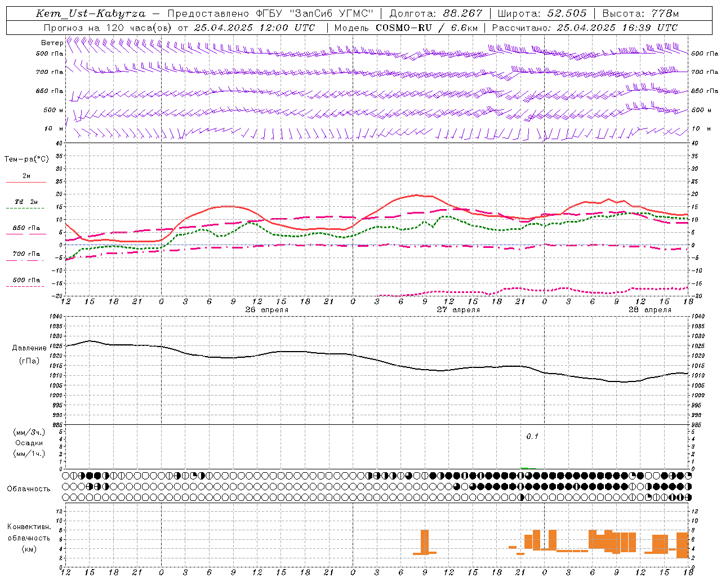Click the 26 апреля date label
This screenshot has width=721, height=577.
(x=267, y=309)
